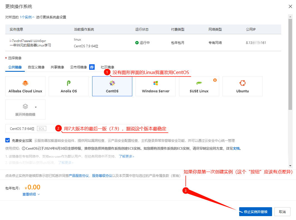The height and width of the screenshot is (220, 296).
Task: Click the green running status icon
Action: [137, 43]
